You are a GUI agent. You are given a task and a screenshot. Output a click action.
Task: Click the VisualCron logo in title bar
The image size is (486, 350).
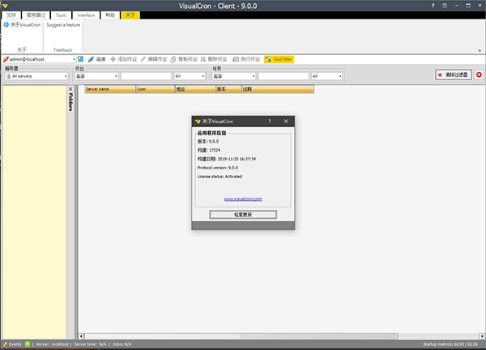click(5, 6)
